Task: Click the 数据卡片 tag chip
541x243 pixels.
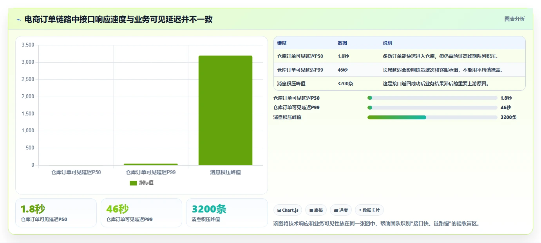Action: coord(369,210)
